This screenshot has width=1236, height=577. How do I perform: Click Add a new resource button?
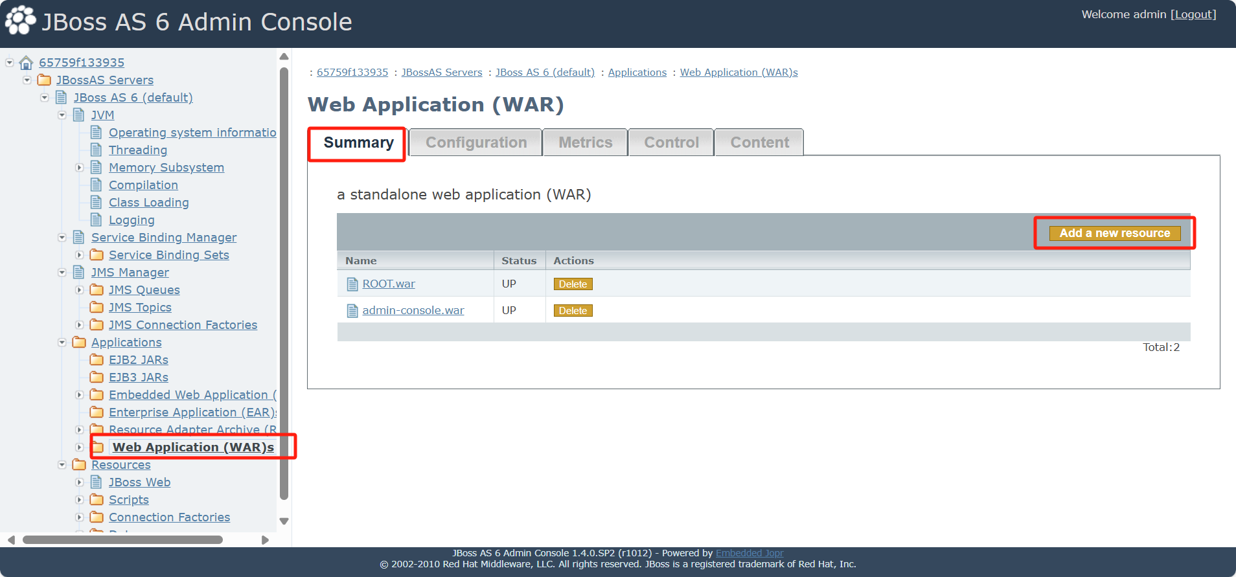pos(1115,233)
